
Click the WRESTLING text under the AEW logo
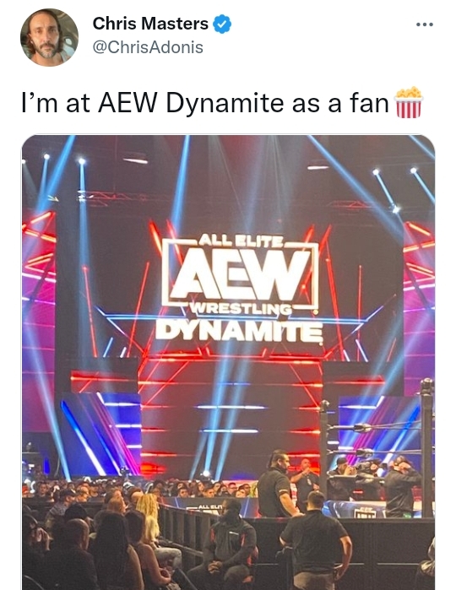tap(240, 309)
